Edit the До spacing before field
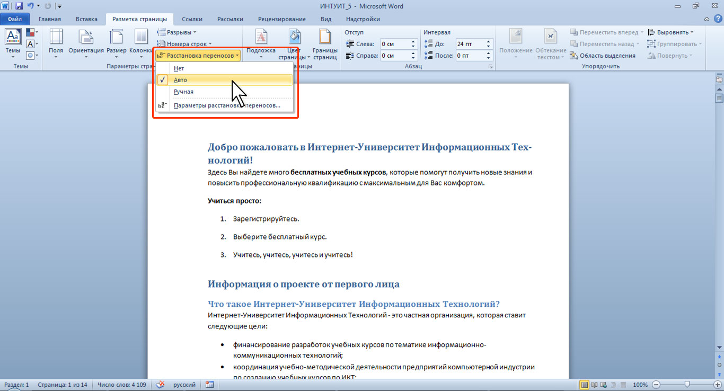 pos(470,44)
